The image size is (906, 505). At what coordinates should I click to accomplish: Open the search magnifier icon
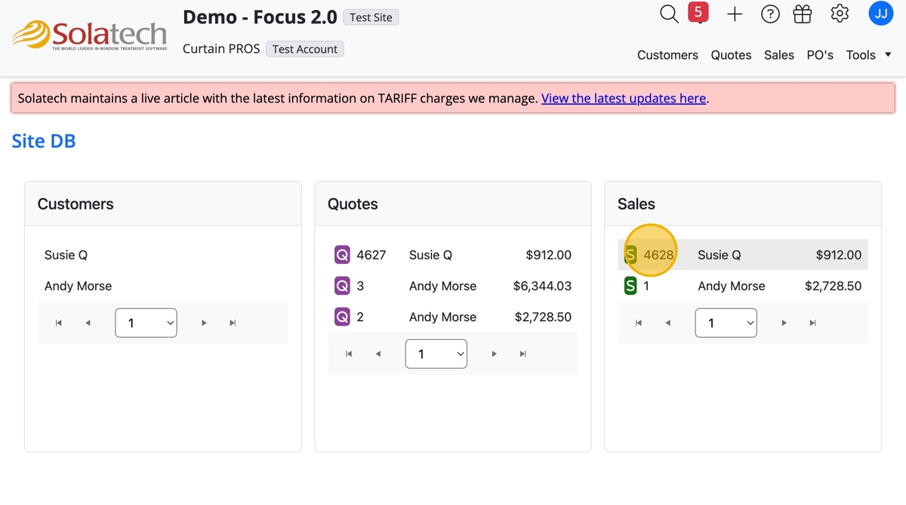tap(669, 14)
